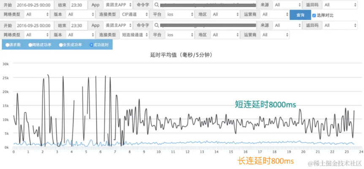Choose the 业务成功率 metric radio button
Viewport: 364px width, 169px height.
pos(61,44)
